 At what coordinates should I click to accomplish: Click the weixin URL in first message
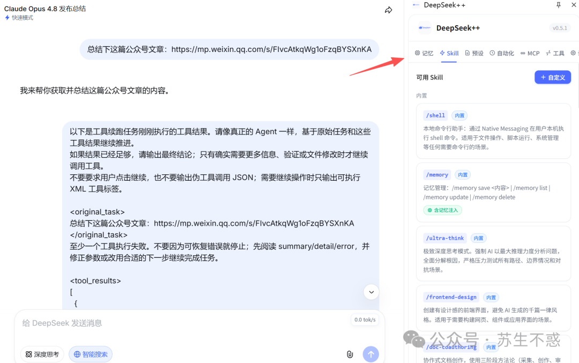click(271, 49)
